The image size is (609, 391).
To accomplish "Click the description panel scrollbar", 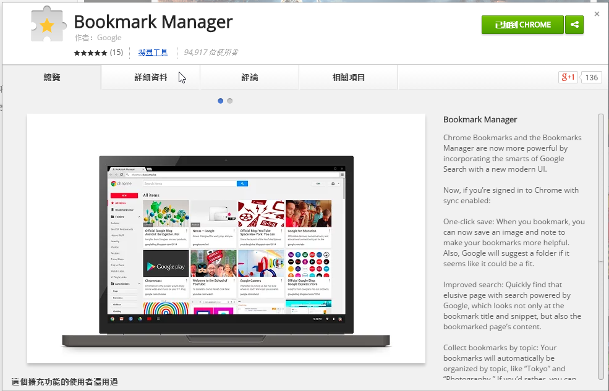I will click(601, 246).
